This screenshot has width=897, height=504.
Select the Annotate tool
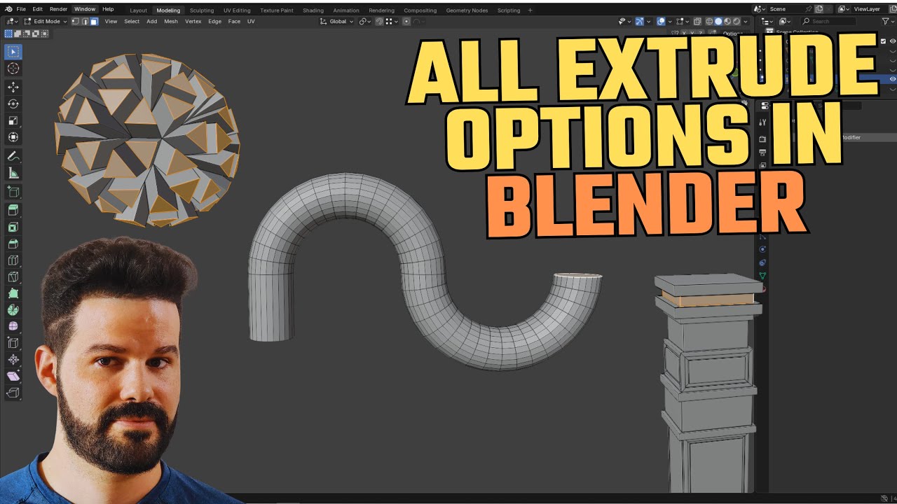pyautogui.click(x=13, y=156)
